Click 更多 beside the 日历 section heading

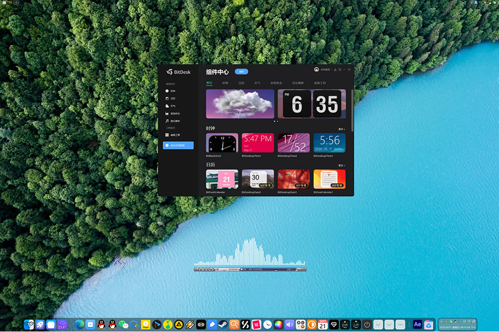click(x=341, y=166)
